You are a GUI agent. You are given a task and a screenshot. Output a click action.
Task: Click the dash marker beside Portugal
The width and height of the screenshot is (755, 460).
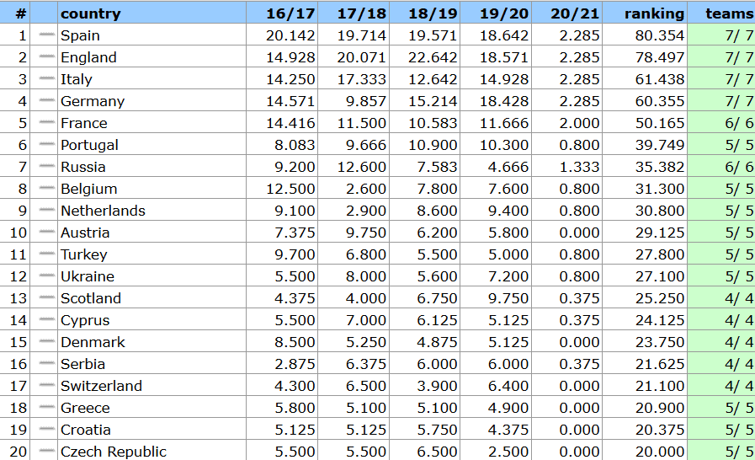[x=46, y=144]
